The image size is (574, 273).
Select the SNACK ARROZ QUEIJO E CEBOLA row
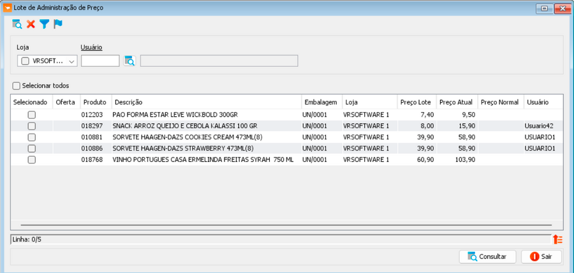coord(286,126)
